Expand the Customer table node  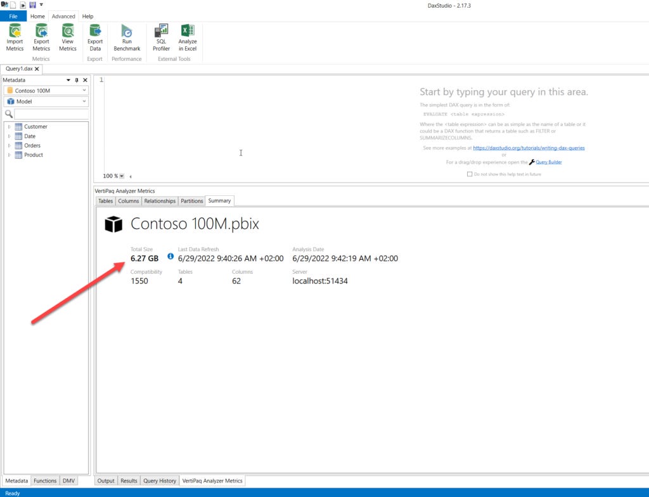10,127
